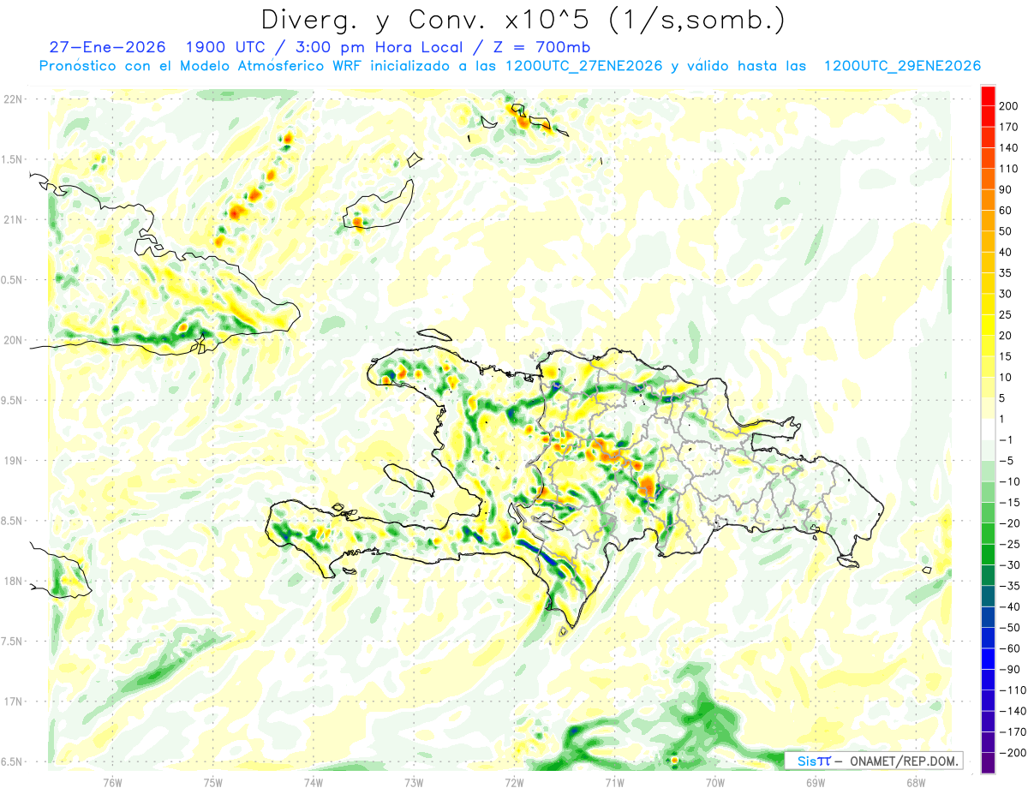Click the "17N" latitude label
This screenshot has height=794, width=1028.
tap(15, 701)
